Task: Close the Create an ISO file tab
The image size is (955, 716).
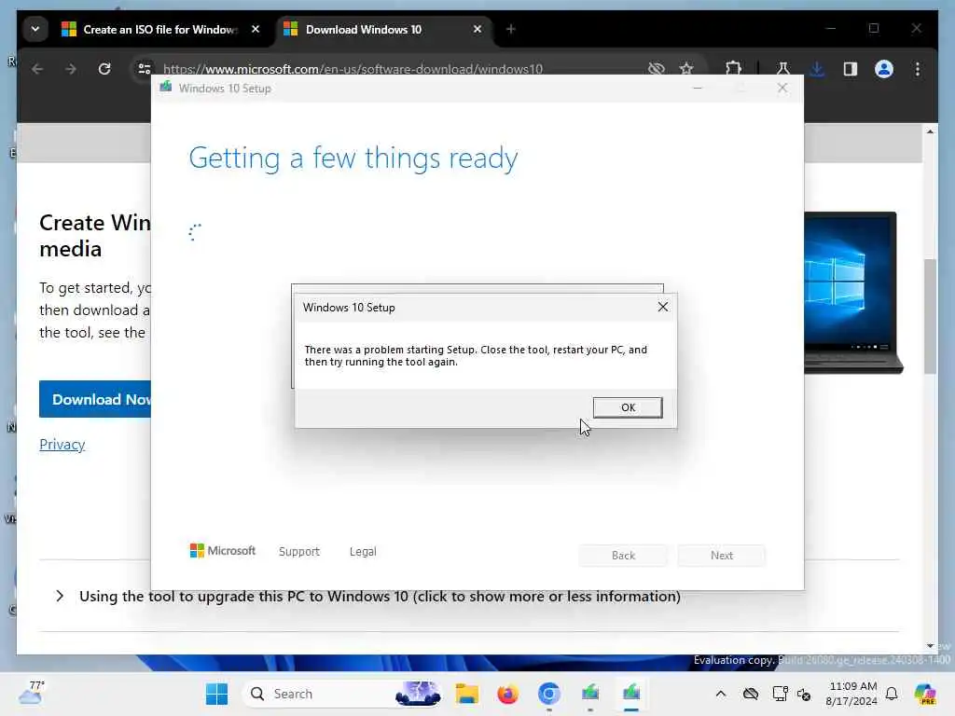Action: click(x=256, y=29)
